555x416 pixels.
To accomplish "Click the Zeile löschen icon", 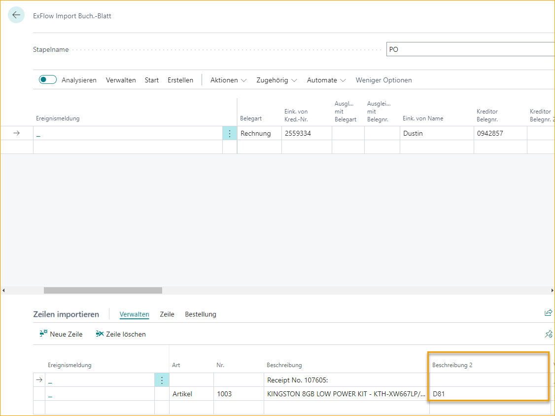I will click(x=100, y=334).
